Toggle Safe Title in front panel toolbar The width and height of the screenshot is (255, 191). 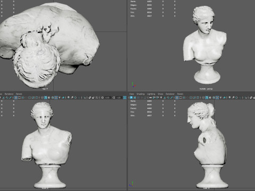coord(37,98)
